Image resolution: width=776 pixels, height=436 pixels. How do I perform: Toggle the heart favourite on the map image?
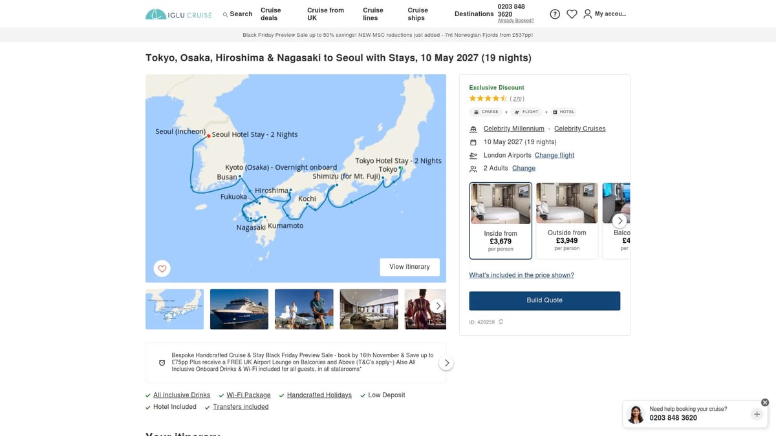click(162, 268)
